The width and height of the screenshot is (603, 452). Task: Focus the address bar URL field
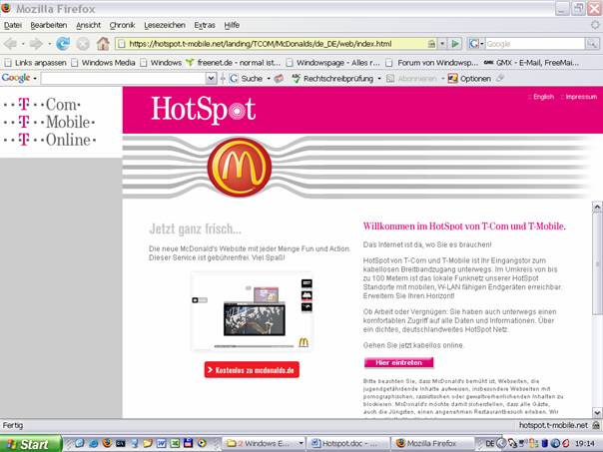pos(270,44)
